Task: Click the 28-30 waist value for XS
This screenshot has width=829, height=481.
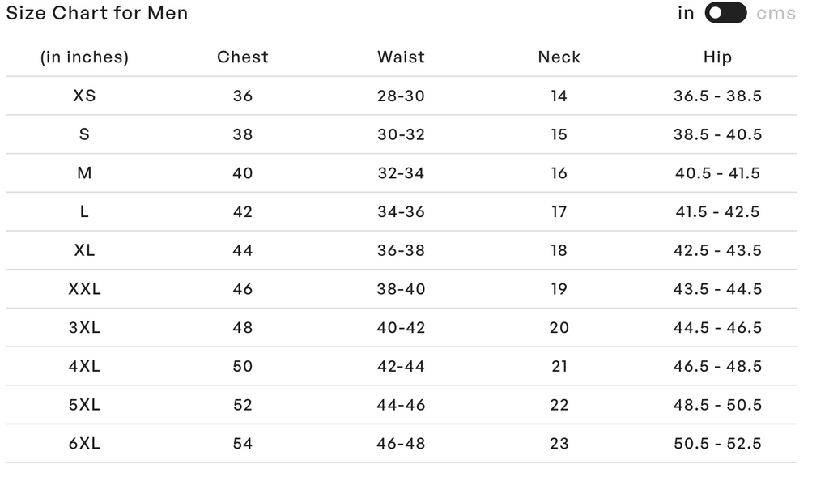Action: click(401, 96)
